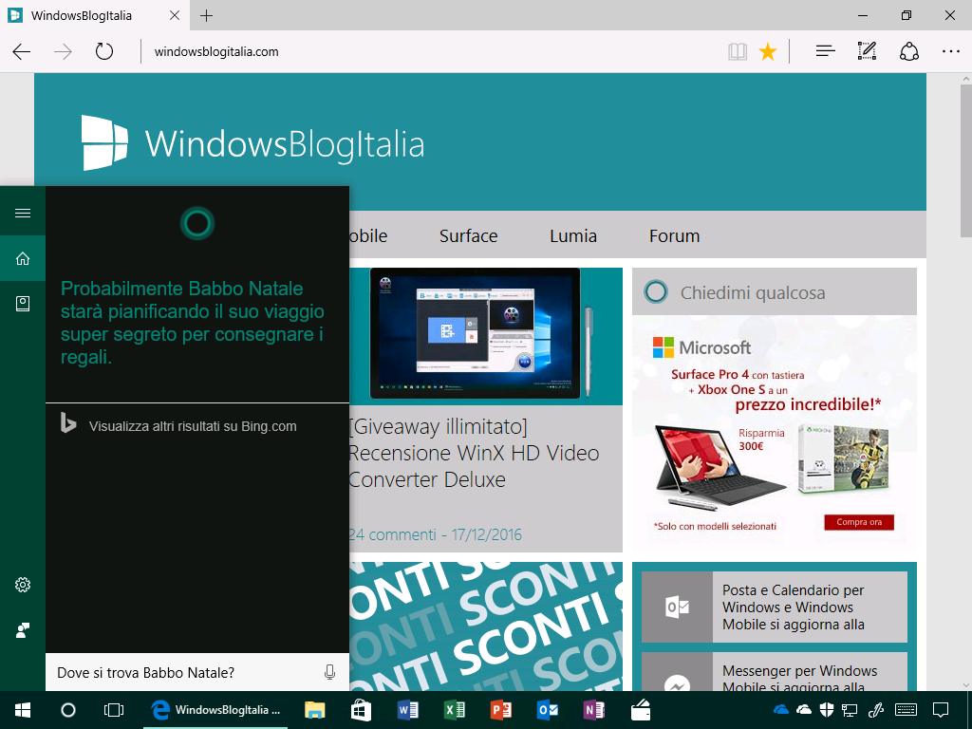Click the Forward navigation arrow

(x=63, y=51)
